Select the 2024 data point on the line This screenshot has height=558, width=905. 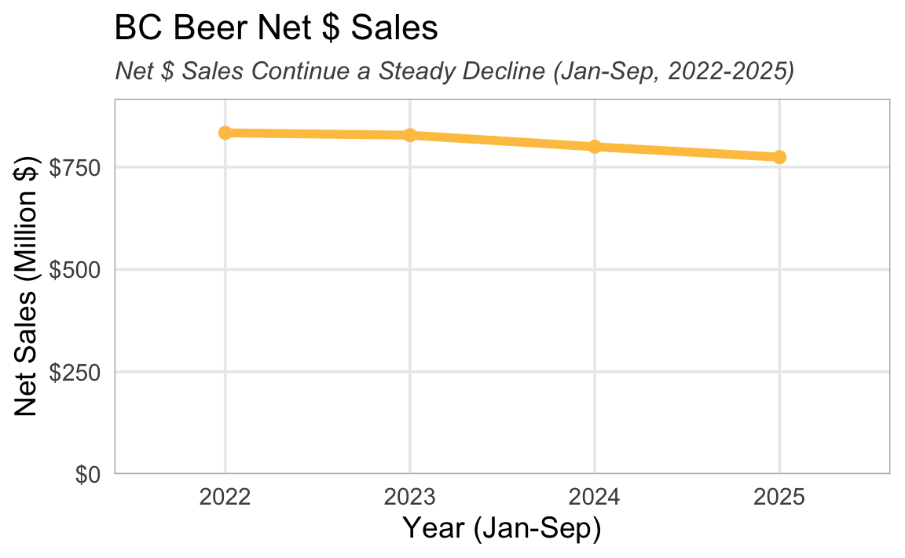click(595, 146)
